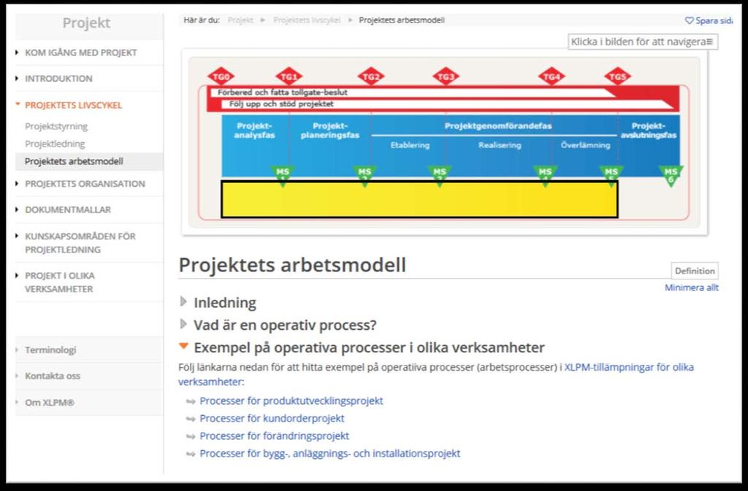Click Projektets livscykel breadcrumb link
The width and height of the screenshot is (748, 491).
click(307, 20)
